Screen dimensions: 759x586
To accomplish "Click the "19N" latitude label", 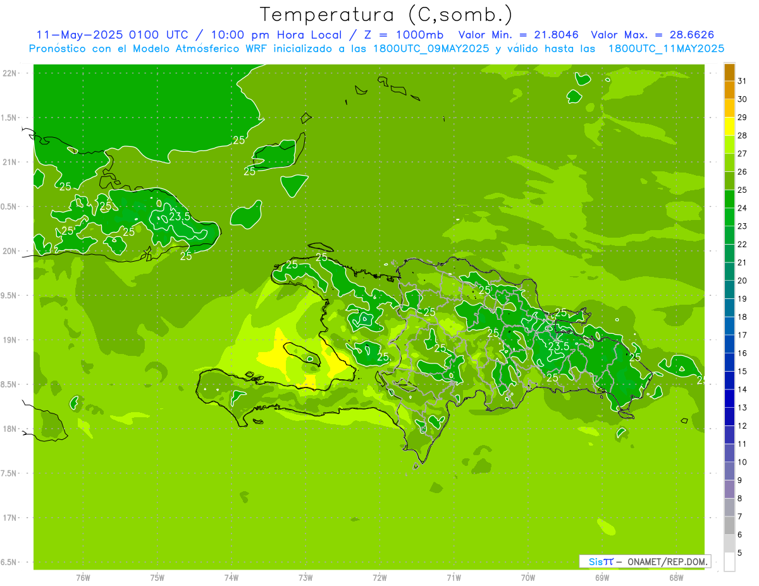I will [x=10, y=340].
